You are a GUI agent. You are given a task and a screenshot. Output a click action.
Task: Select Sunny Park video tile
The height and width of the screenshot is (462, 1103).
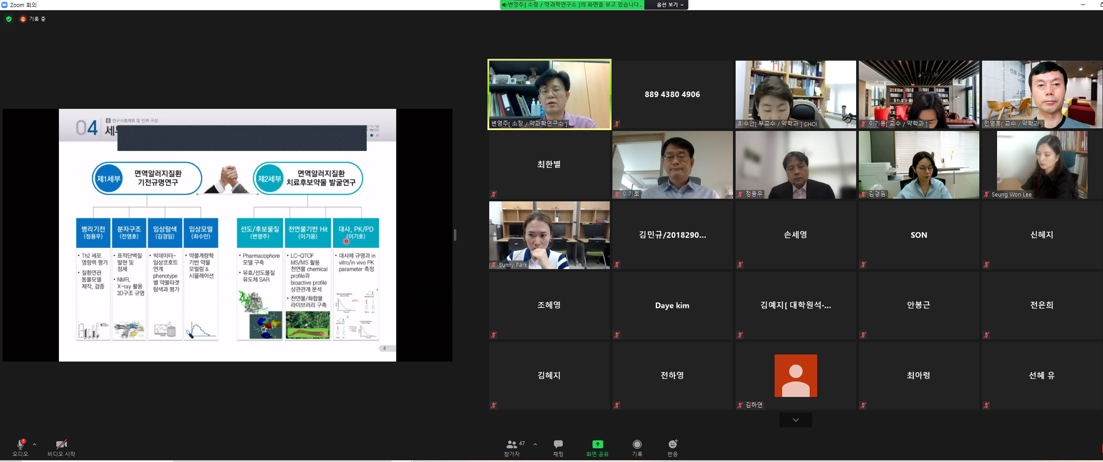click(549, 235)
